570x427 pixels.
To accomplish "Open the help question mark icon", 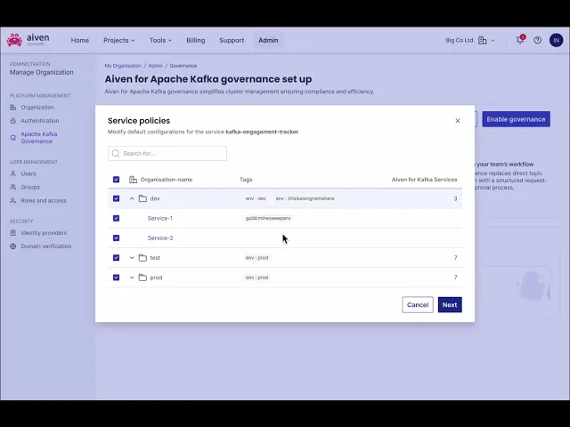I will click(537, 40).
